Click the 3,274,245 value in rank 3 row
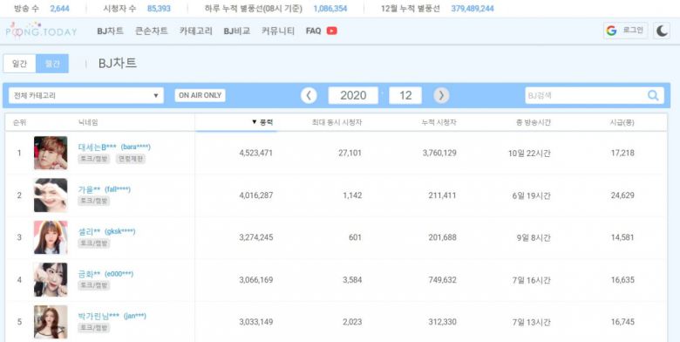This screenshot has width=680, height=342. [255, 237]
